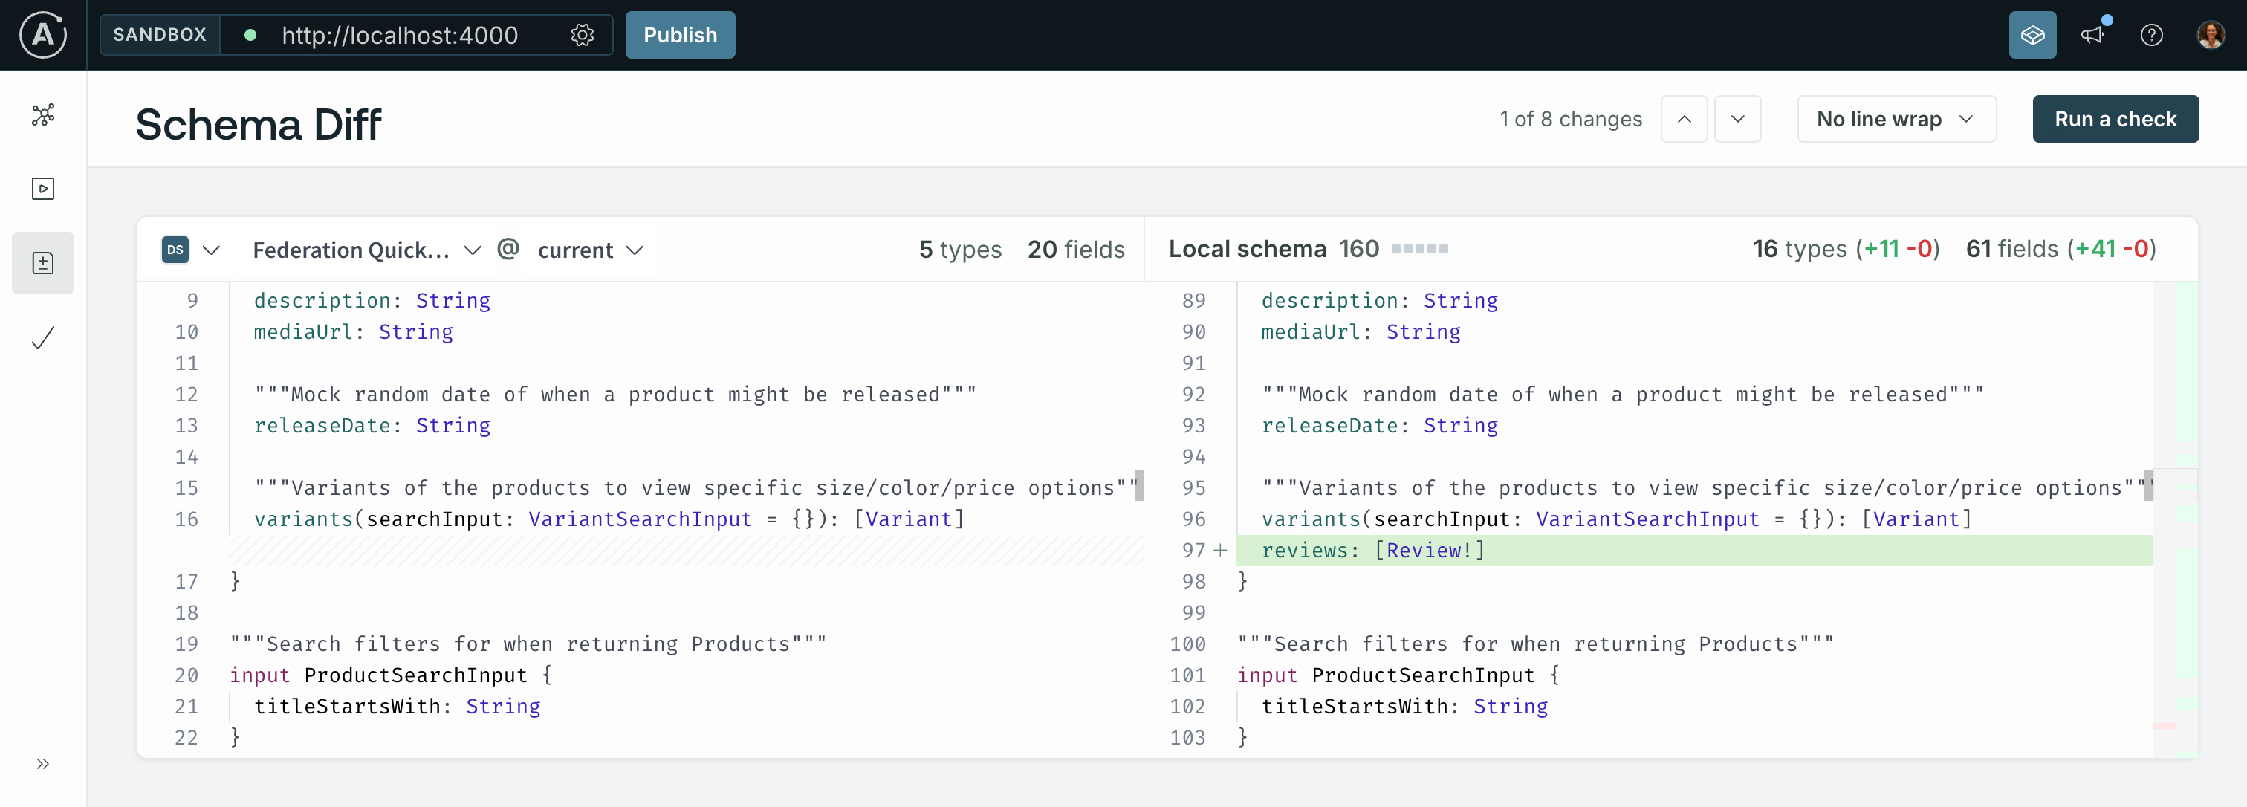This screenshot has width=2247, height=807.
Task: Click the Publish button
Action: tap(679, 34)
